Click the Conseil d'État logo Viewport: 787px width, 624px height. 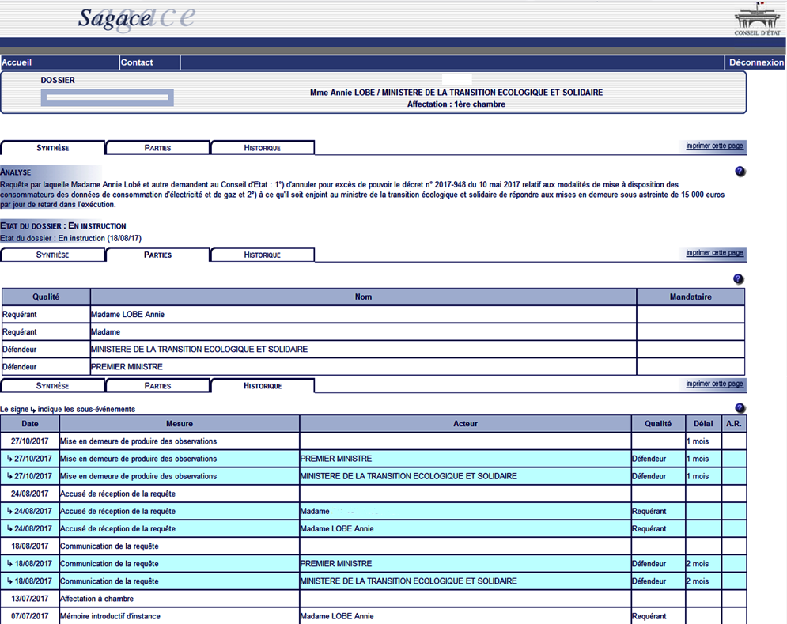758,18
